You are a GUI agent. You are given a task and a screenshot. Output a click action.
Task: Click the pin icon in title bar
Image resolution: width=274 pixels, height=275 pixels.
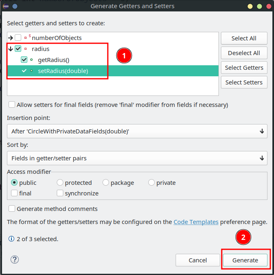click(x=15, y=6)
